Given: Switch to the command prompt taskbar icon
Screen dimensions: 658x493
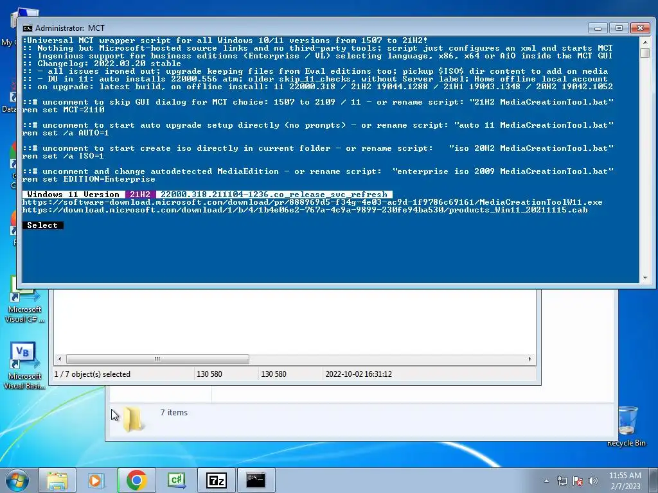Looking at the screenshot, I should pyautogui.click(x=256, y=480).
